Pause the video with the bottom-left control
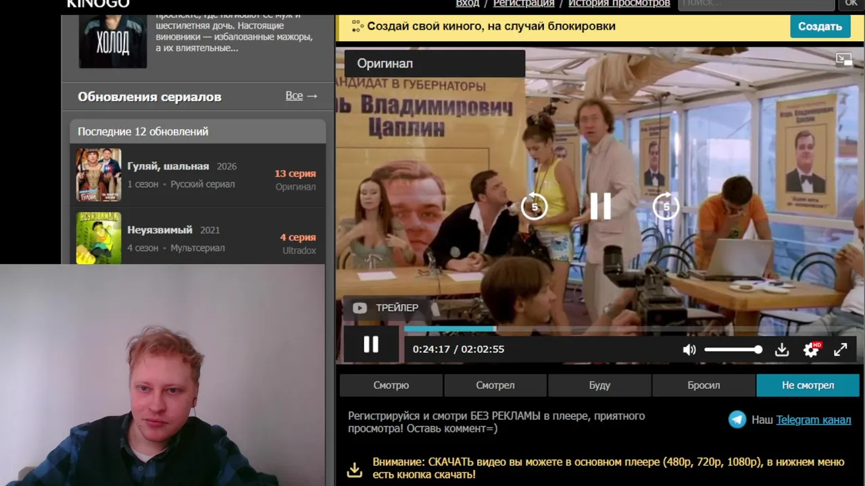Image resolution: width=865 pixels, height=486 pixels. point(371,345)
